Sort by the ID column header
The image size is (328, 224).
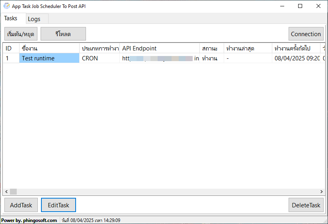[x=11, y=48]
